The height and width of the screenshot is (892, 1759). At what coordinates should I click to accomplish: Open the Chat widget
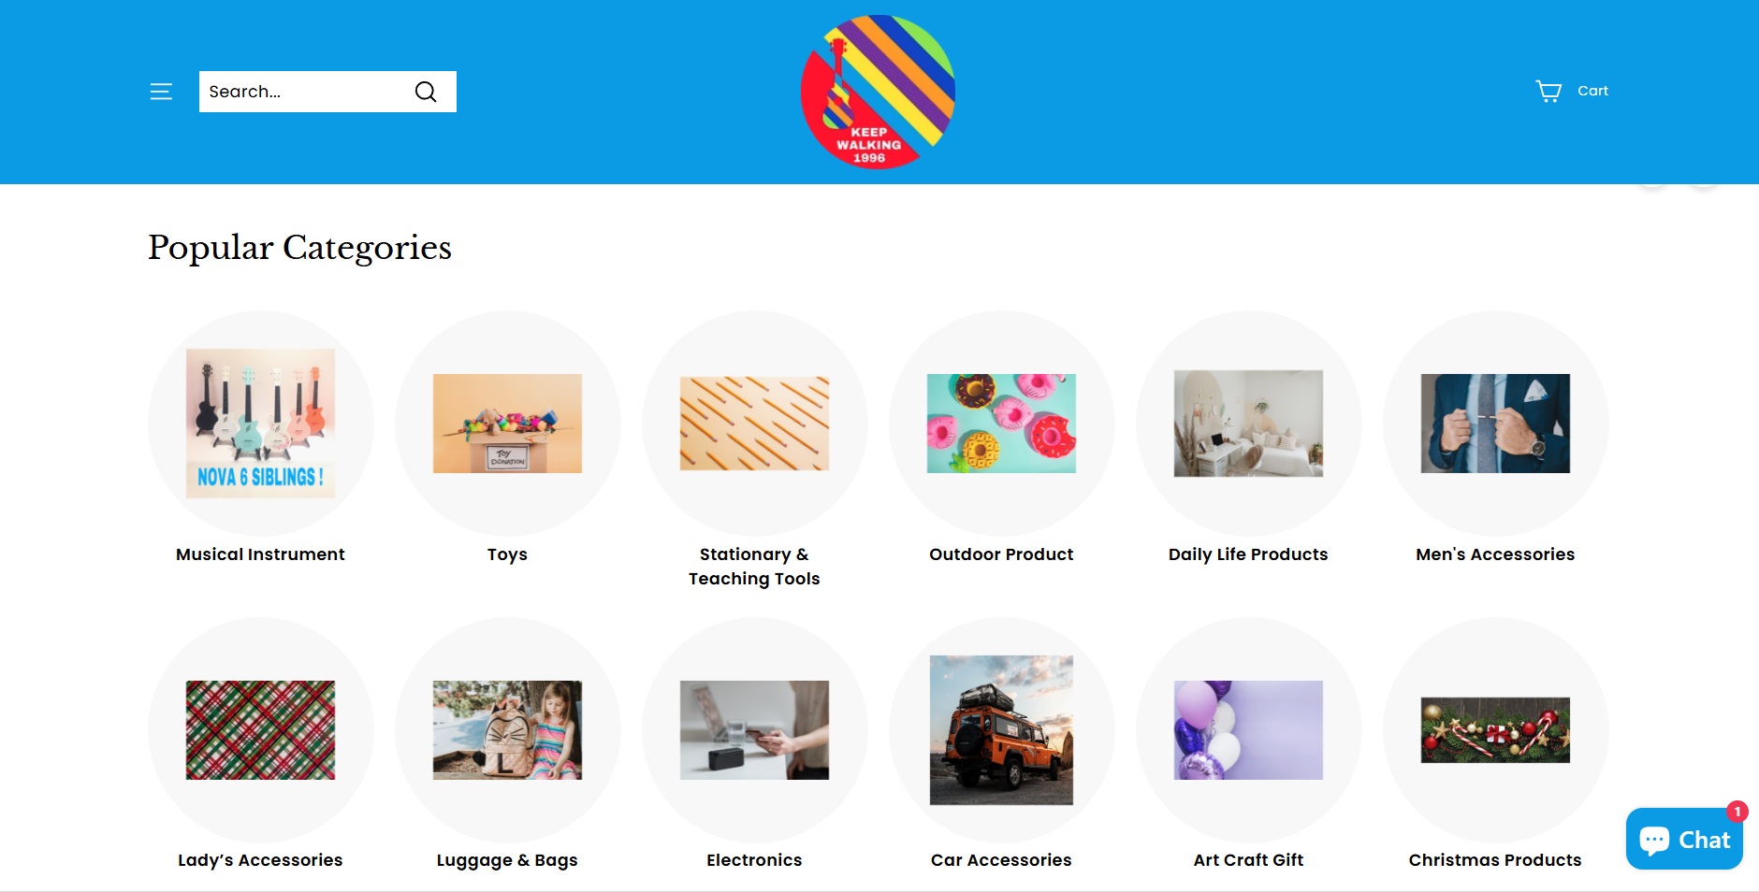click(x=1684, y=839)
